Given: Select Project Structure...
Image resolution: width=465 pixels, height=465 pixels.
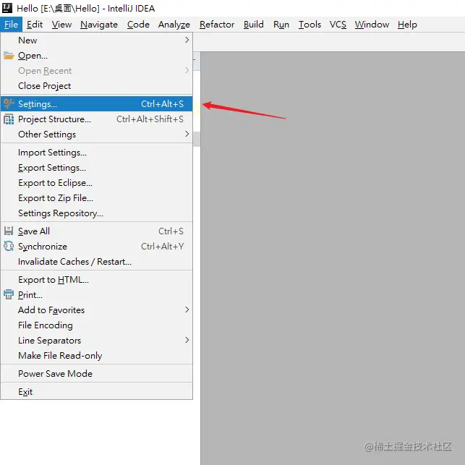Looking at the screenshot, I should tap(97, 119).
